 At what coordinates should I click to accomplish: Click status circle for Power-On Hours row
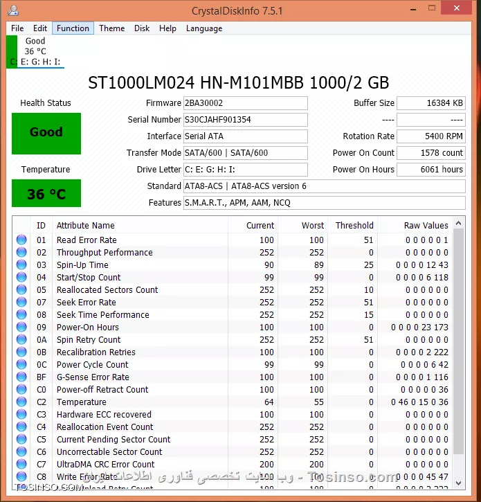pos(21,328)
